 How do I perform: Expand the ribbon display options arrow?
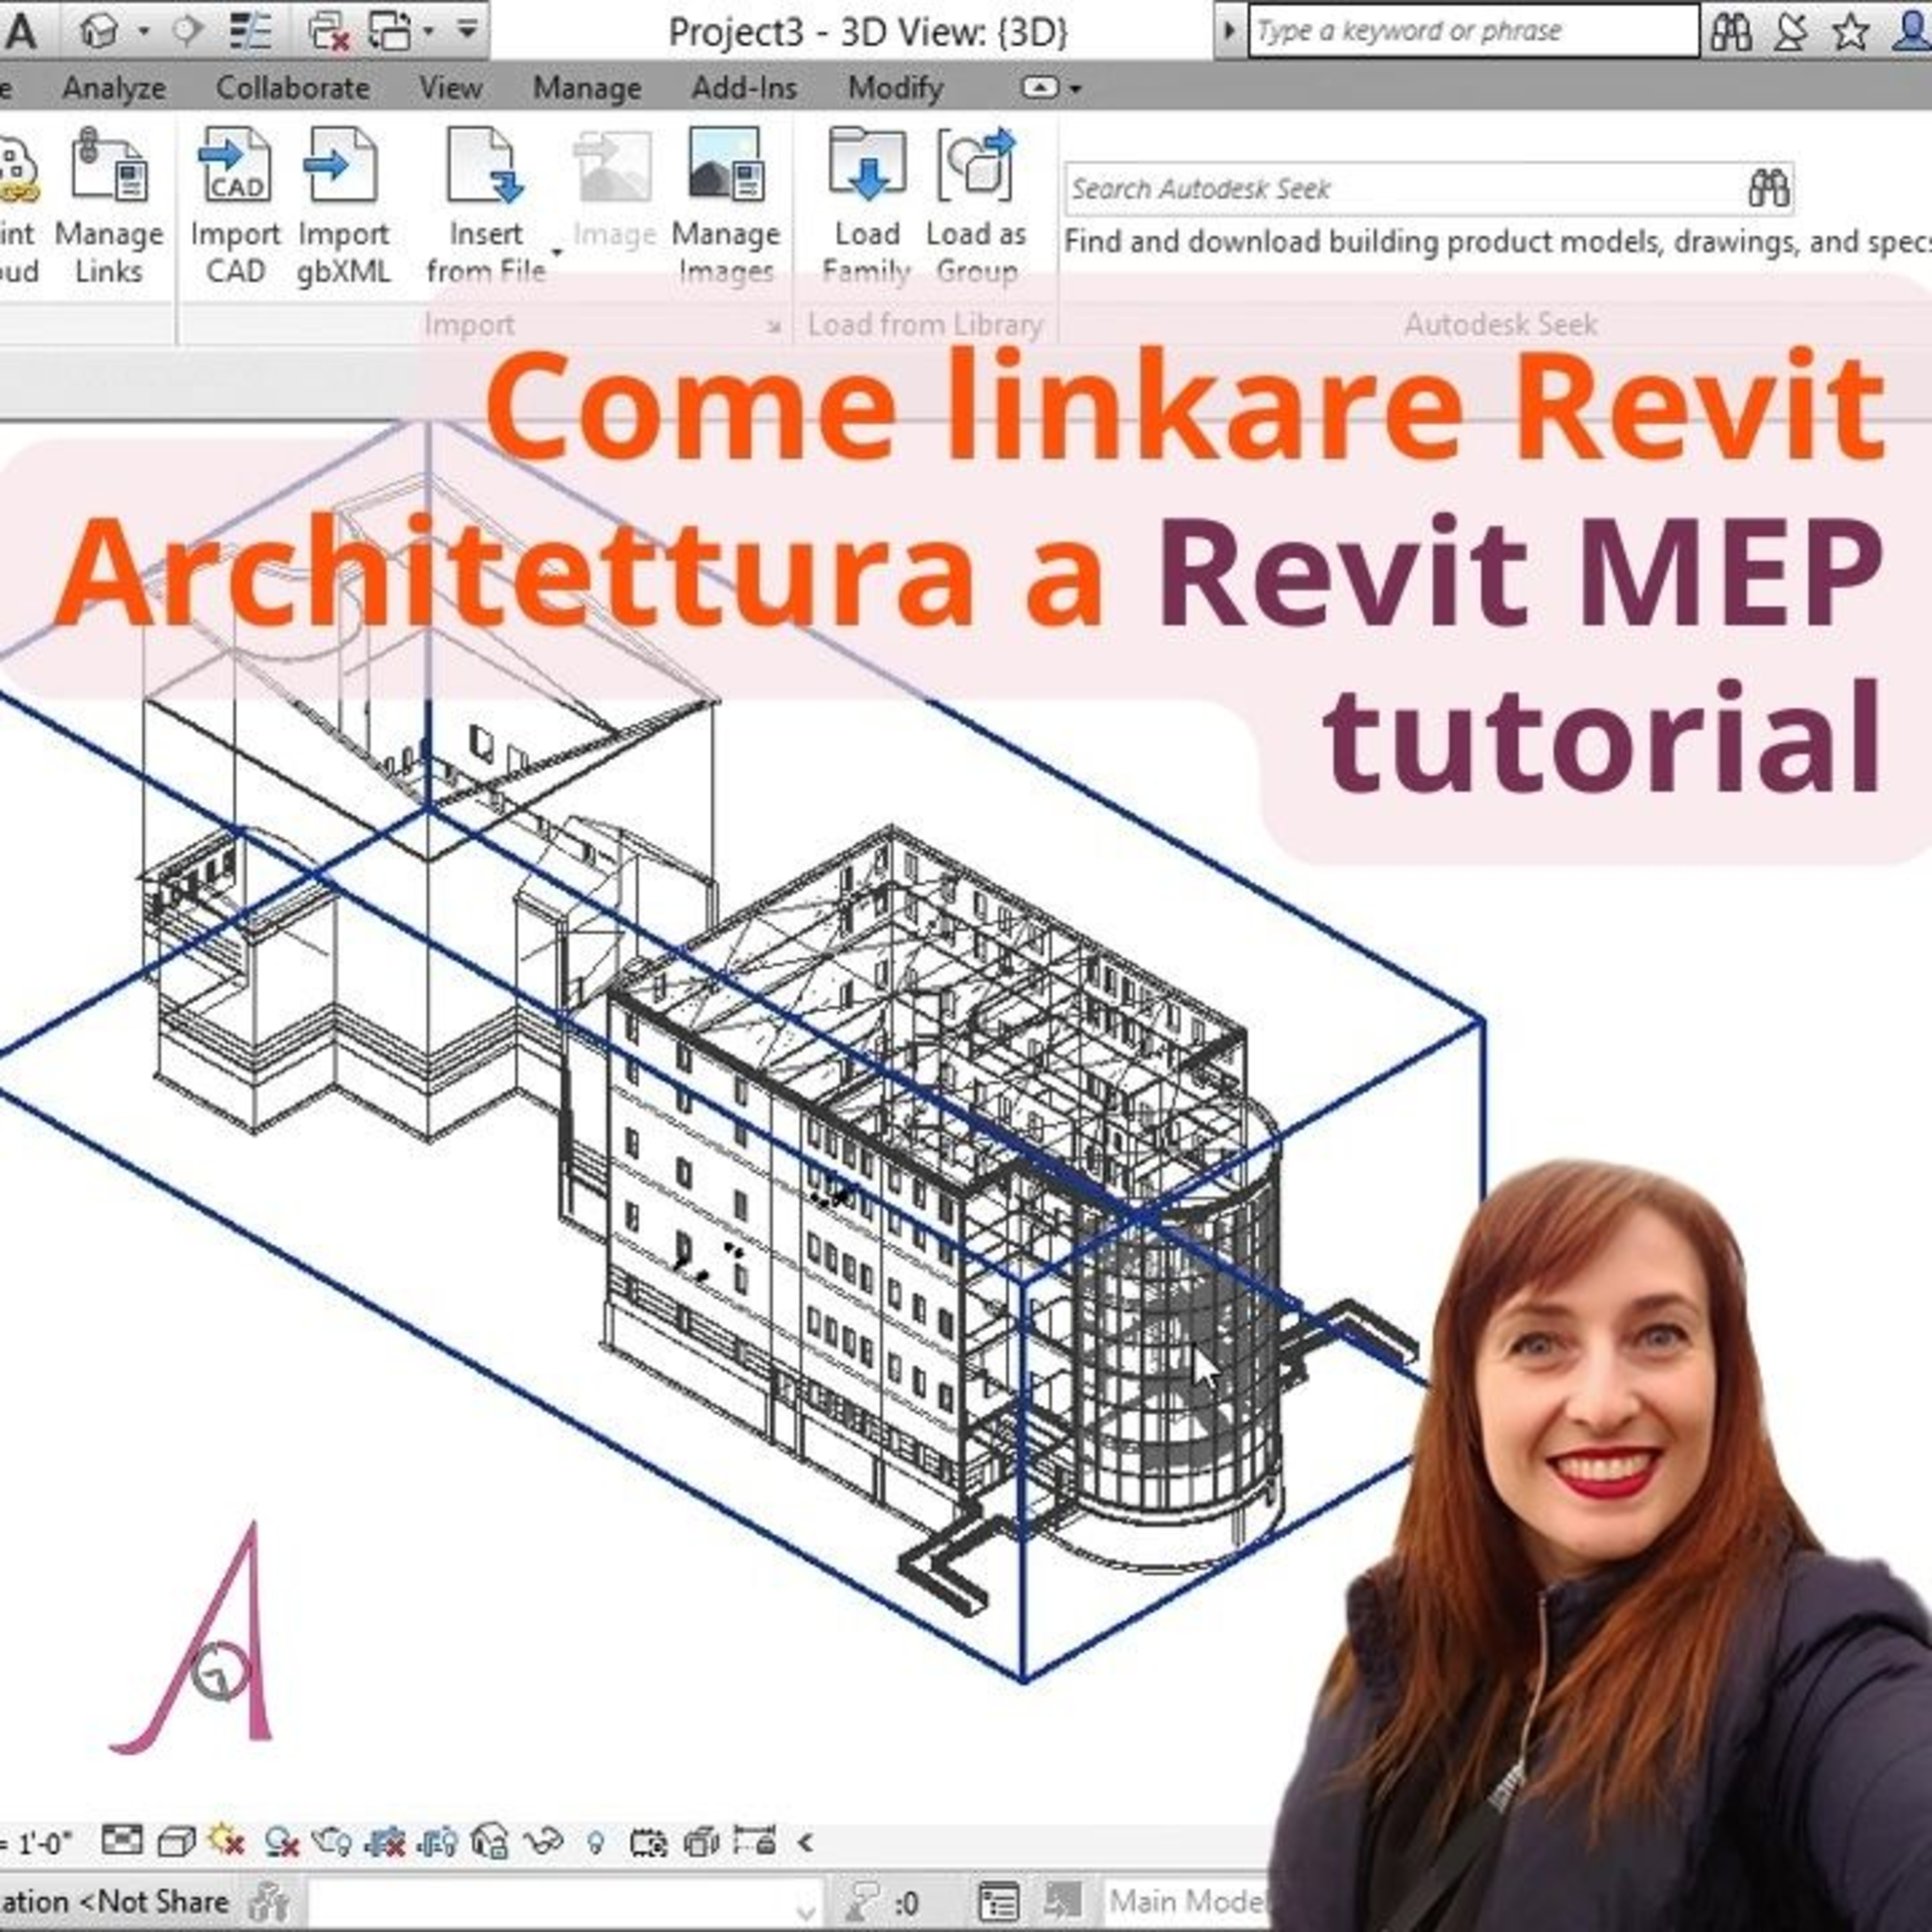(x=1076, y=89)
